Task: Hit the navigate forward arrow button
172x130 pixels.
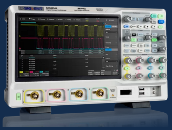Action: (154, 27)
